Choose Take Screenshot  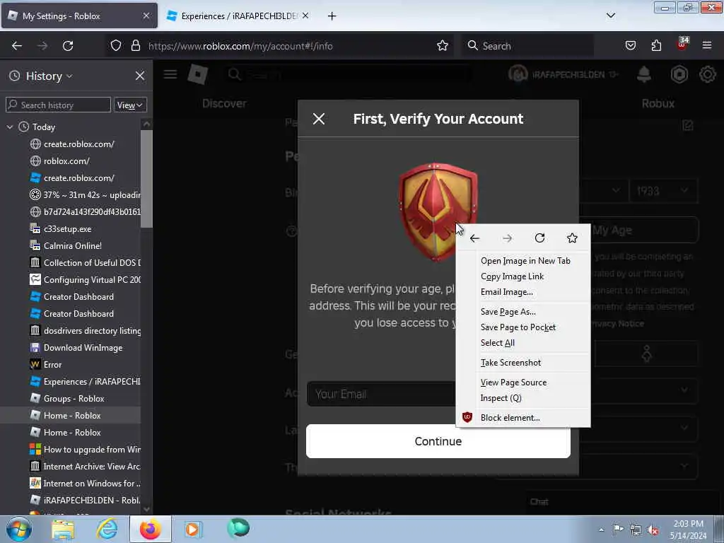coord(510,363)
